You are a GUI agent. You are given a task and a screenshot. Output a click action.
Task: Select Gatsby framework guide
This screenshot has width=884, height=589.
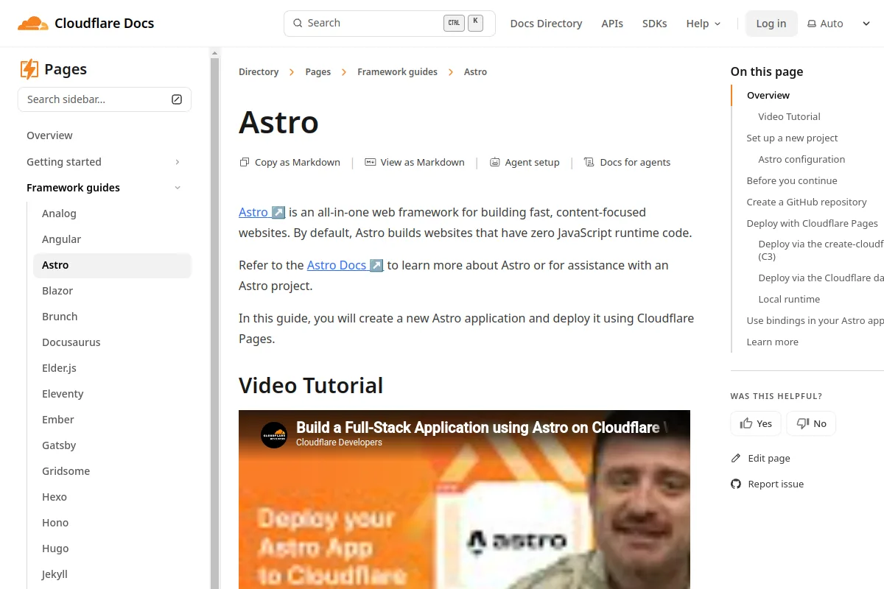point(112,445)
